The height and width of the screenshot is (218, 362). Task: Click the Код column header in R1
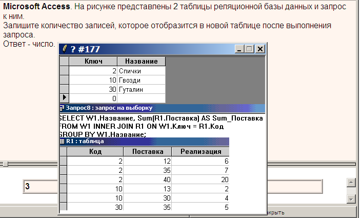tap(95, 151)
